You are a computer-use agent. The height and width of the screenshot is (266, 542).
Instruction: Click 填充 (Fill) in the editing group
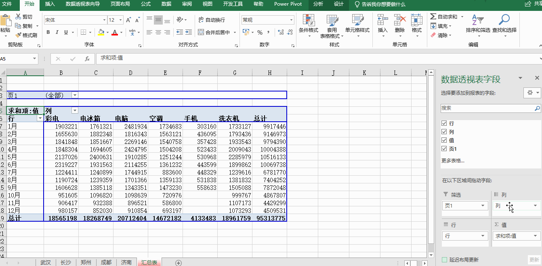pyautogui.click(x=441, y=26)
